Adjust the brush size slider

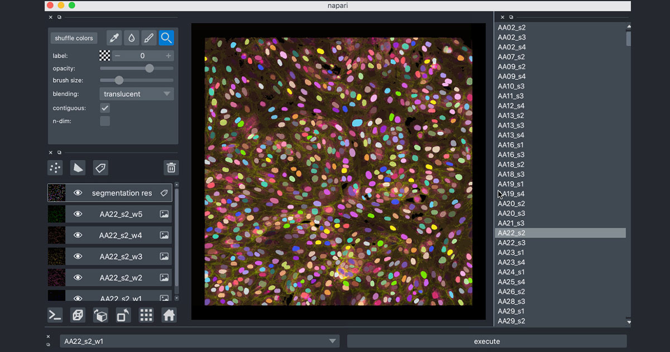pos(137,80)
